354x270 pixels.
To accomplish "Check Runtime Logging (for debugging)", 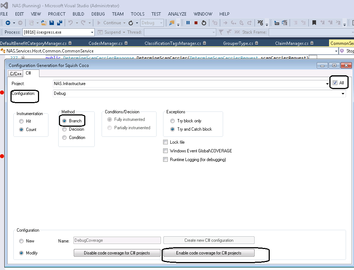I will [x=166, y=160].
